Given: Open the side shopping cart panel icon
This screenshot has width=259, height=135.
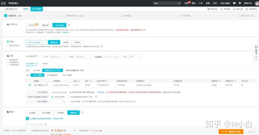Looking at the screenshot, I should pos(256,47).
